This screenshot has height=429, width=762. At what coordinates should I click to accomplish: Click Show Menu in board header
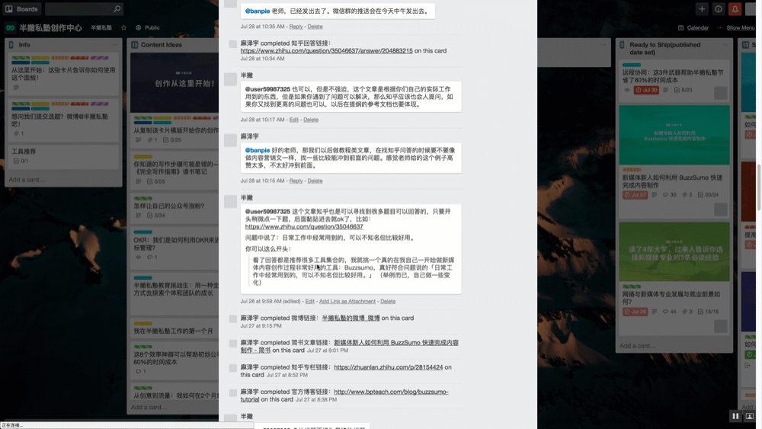pyautogui.click(x=739, y=27)
